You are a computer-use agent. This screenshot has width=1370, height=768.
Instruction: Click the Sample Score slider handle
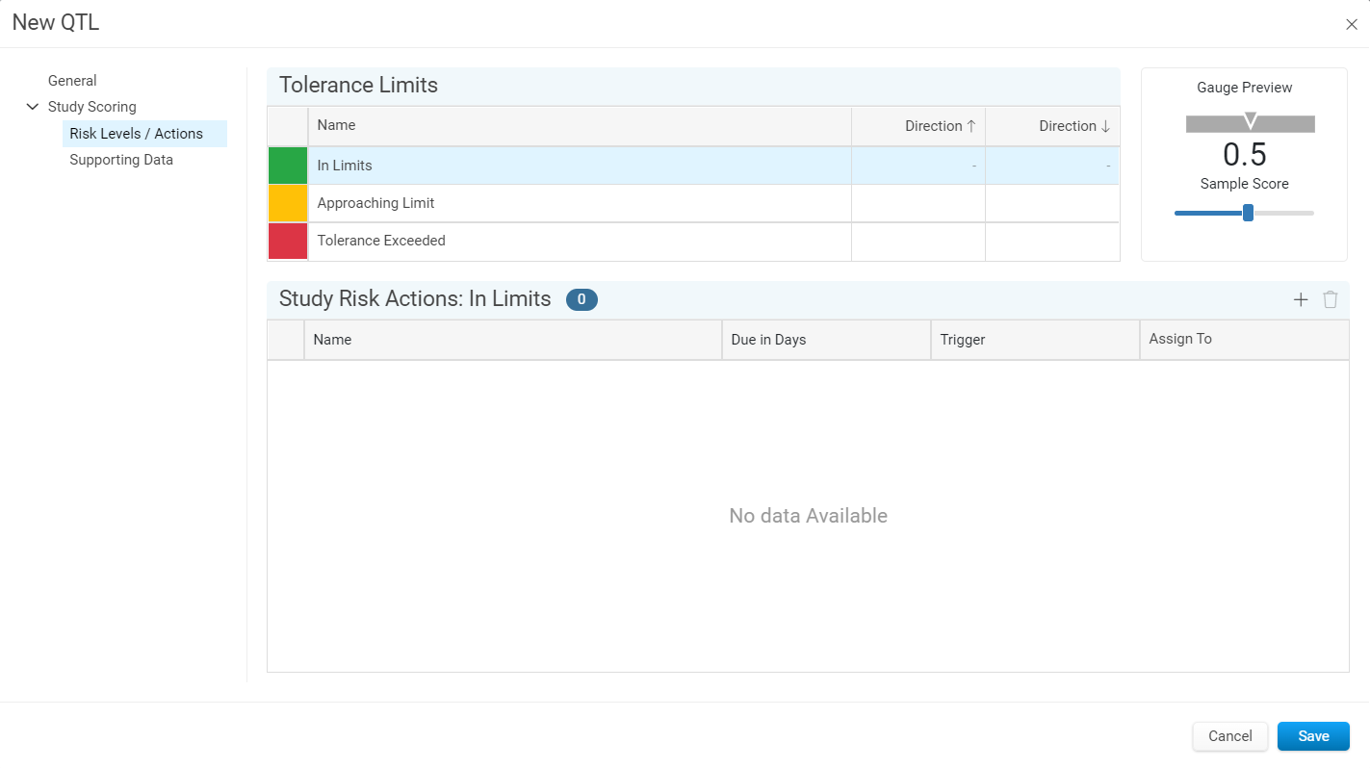(x=1248, y=213)
